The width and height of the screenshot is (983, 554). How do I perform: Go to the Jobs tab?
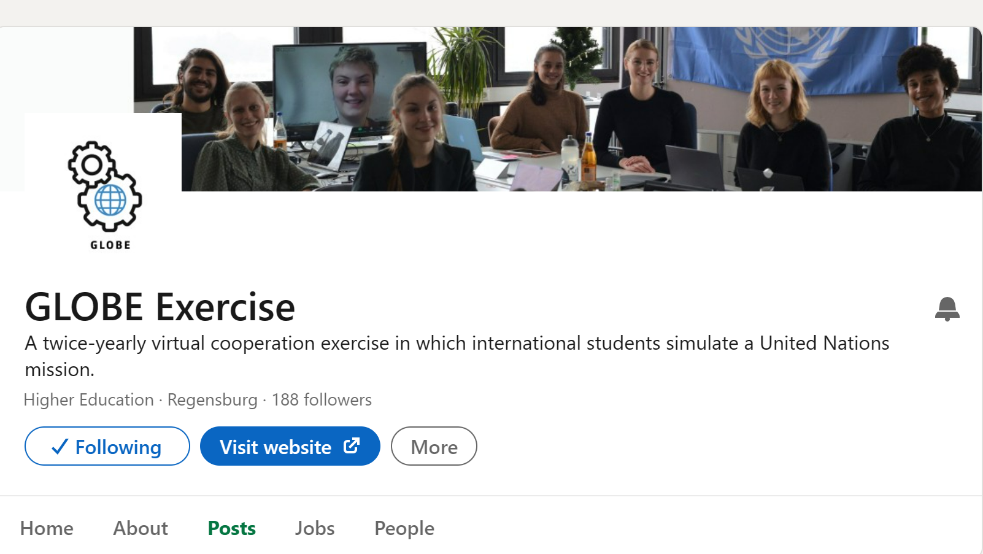[315, 528]
